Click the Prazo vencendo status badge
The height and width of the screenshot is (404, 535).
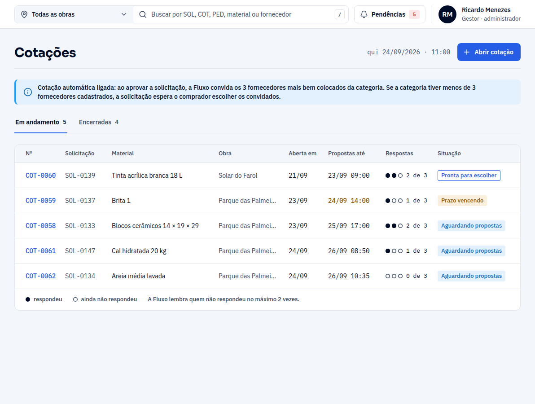(462, 201)
